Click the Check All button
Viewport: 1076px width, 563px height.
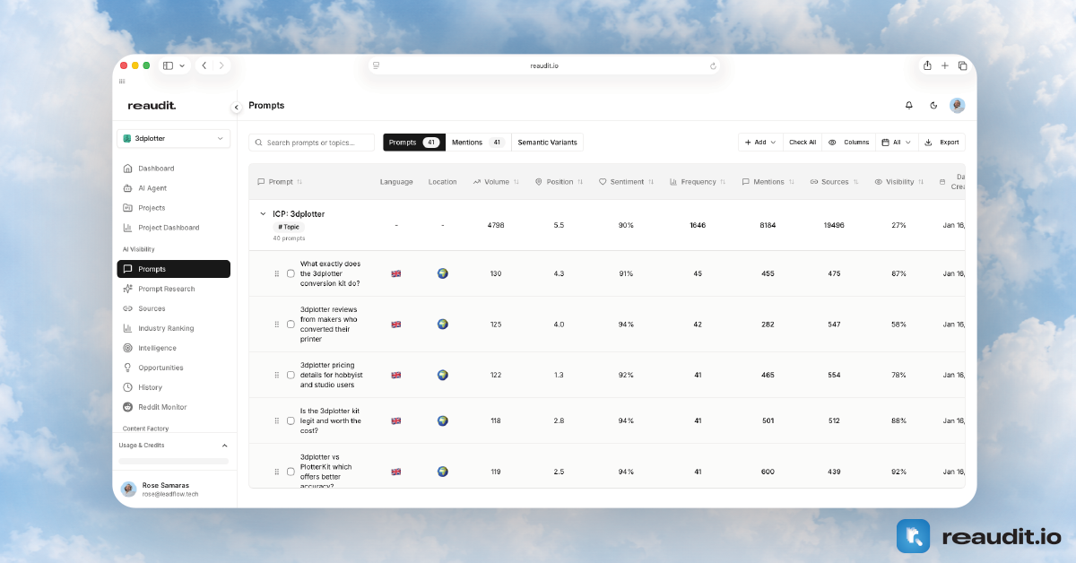point(803,143)
